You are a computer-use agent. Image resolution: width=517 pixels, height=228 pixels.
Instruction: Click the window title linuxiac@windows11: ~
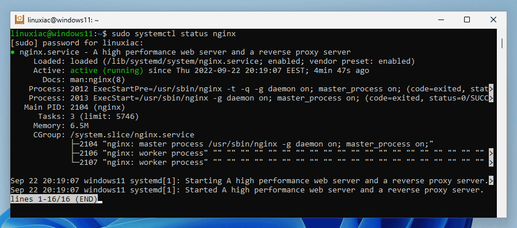63,20
